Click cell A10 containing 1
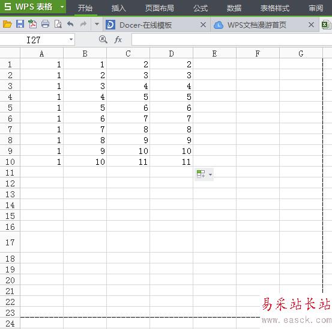This screenshot has width=332, height=329. [x=41, y=162]
